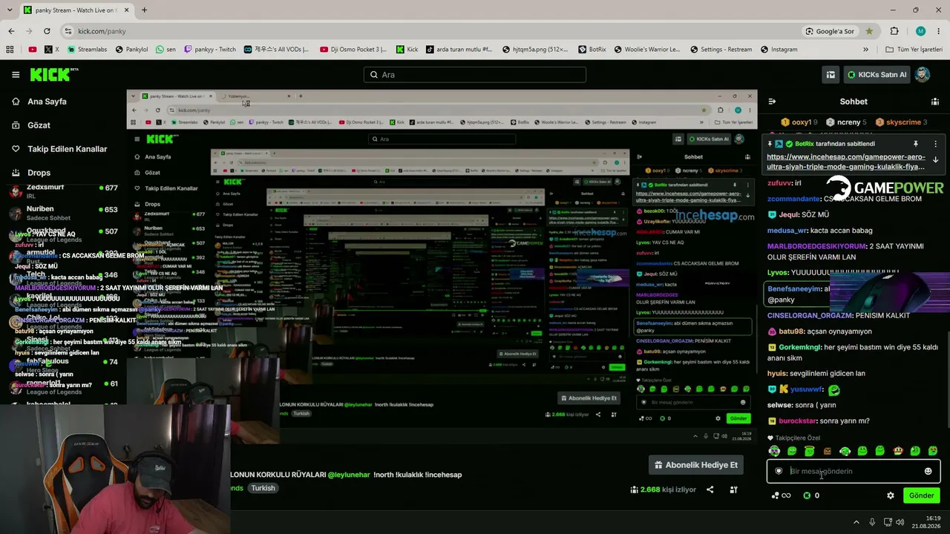Open Drops in the sidebar

point(39,173)
